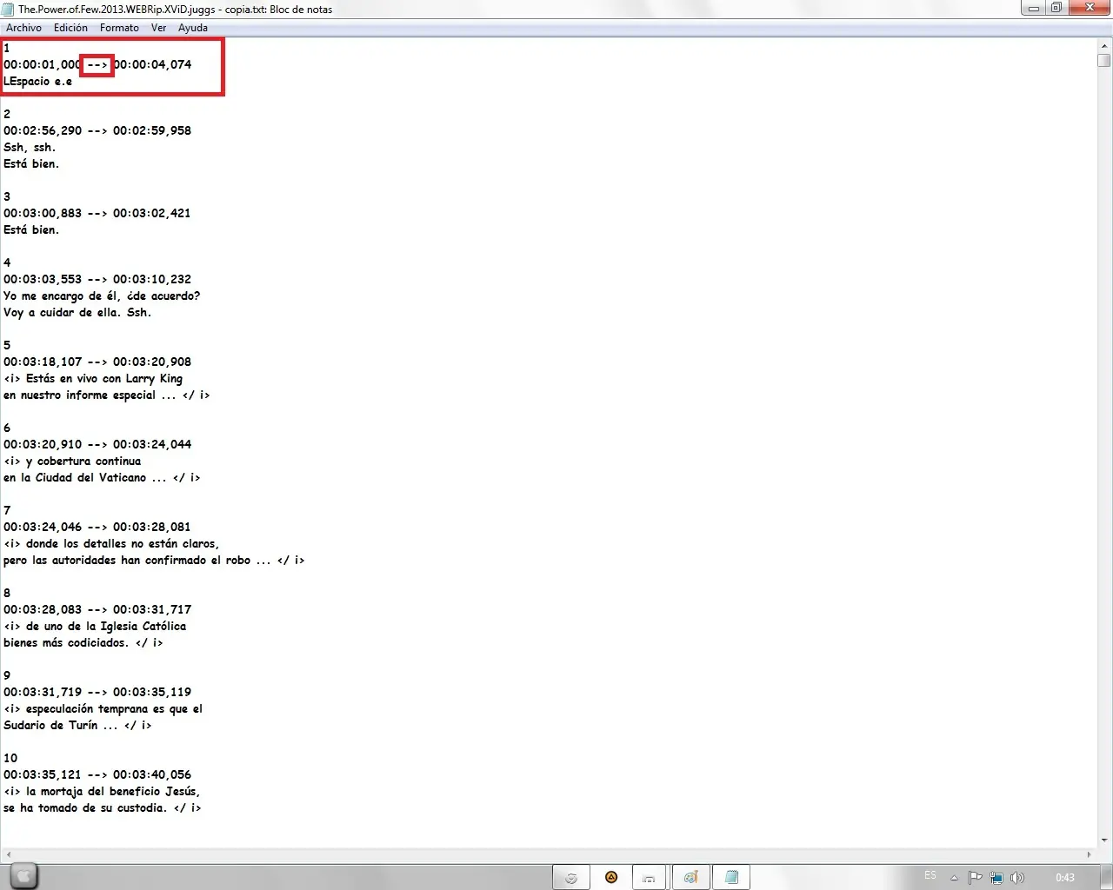Click the vertical scrollbar up arrow
The height and width of the screenshot is (890, 1113).
point(1104,44)
